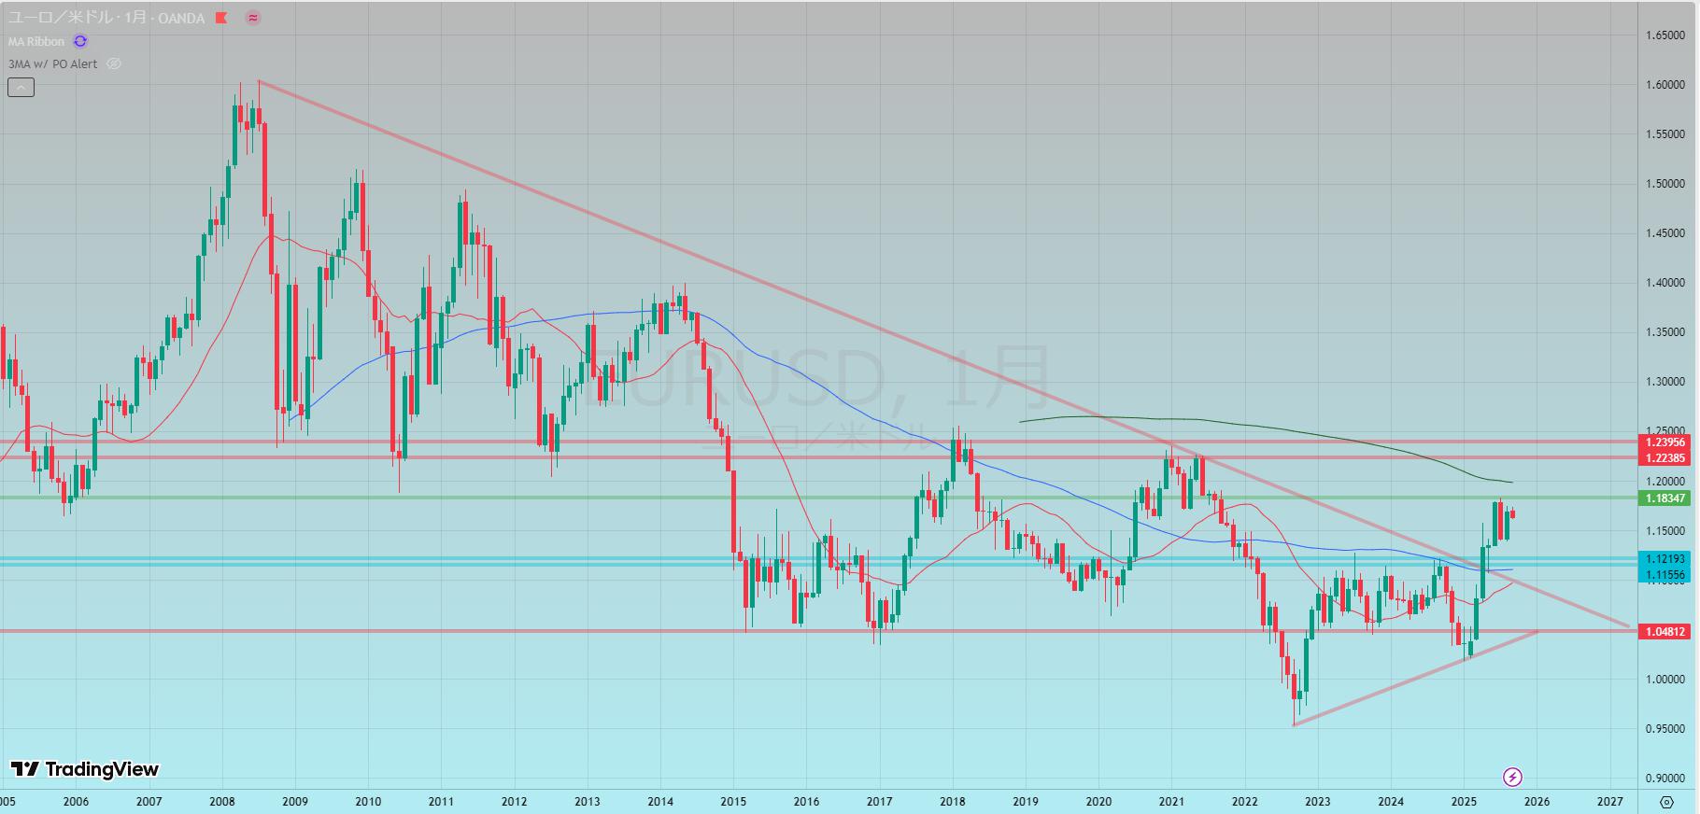Image resolution: width=1700 pixels, height=814 pixels.
Task: Click the cyan 1.11556 price label
Action: (x=1665, y=575)
